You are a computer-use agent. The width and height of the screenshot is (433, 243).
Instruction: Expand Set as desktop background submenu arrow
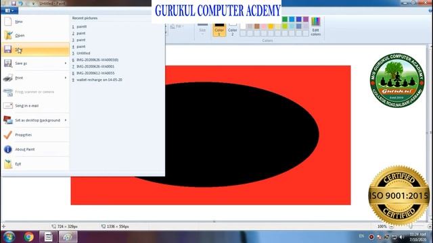[x=66, y=120]
